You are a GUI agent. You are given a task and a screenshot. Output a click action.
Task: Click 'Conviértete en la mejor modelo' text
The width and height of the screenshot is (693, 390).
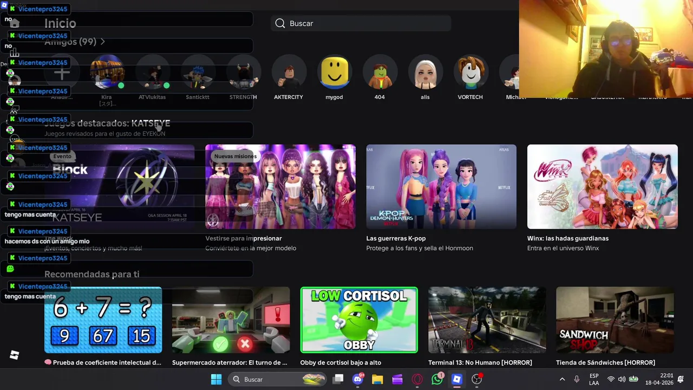click(251, 248)
